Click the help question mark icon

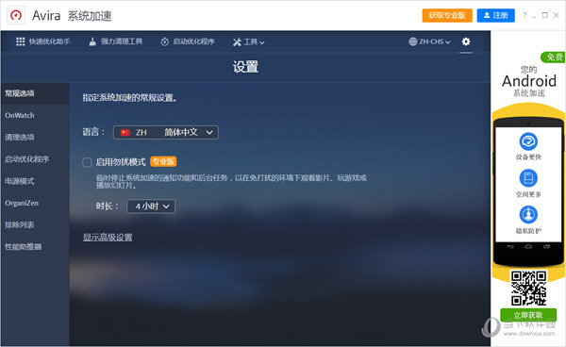pyautogui.click(x=524, y=15)
